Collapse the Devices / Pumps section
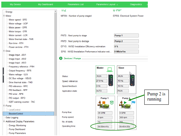Viewport: 181px width, 136px height. tap(61, 58)
